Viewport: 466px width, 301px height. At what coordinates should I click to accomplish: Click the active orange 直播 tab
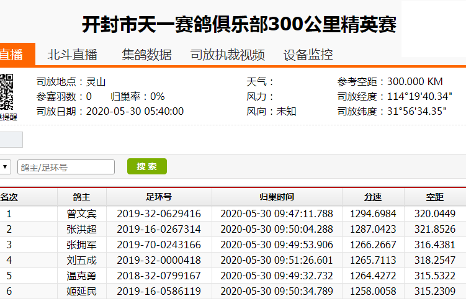pyautogui.click(x=14, y=55)
